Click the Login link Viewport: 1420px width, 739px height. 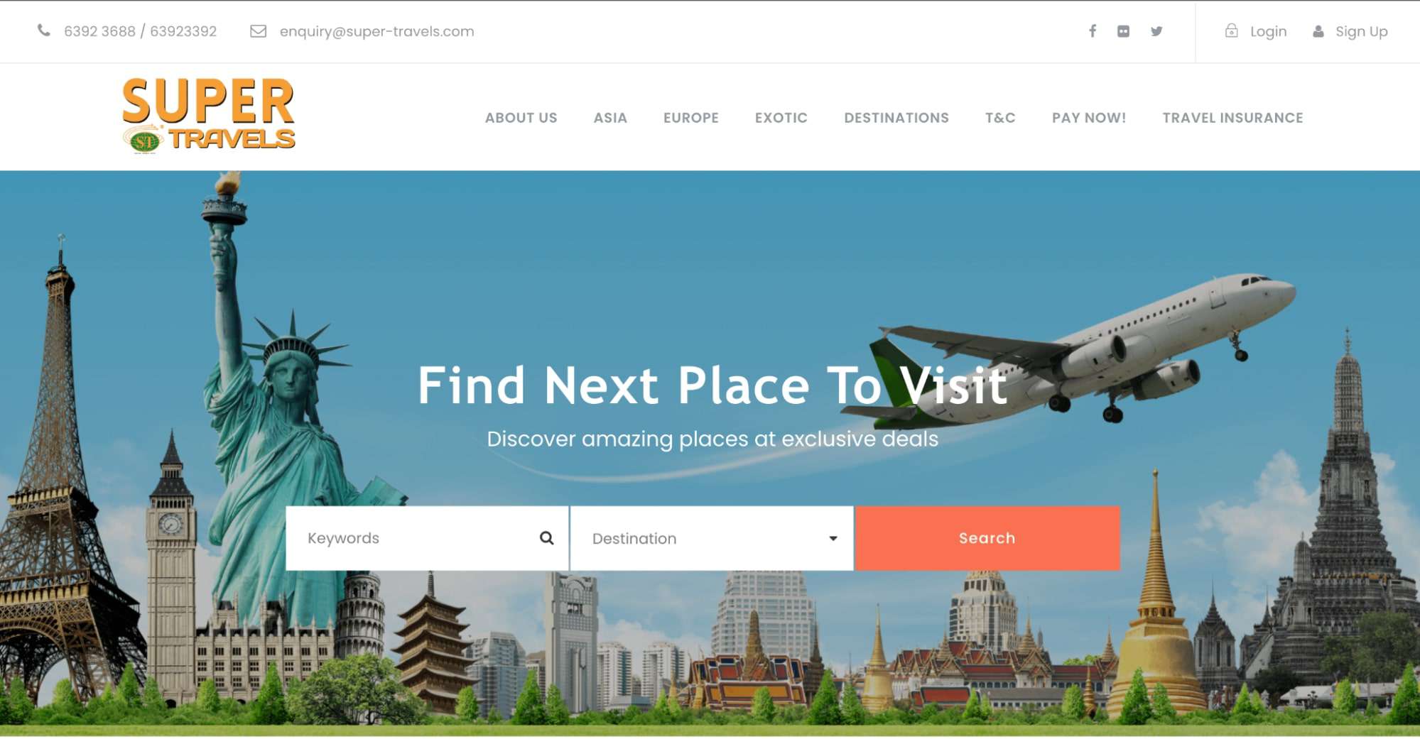pos(1268,31)
